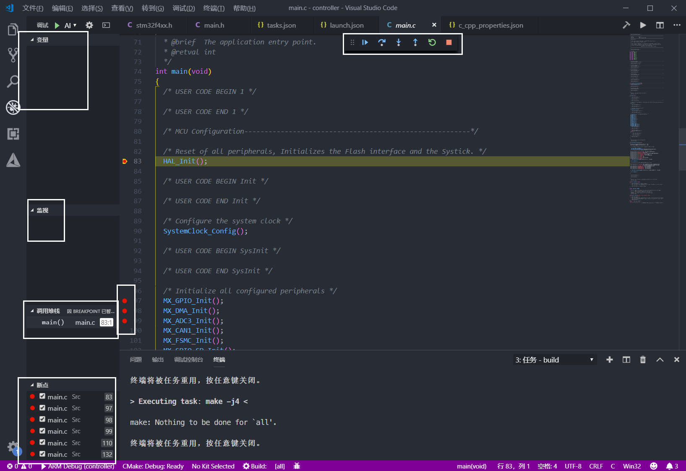This screenshot has width=686, height=471.
Task: Click 'CMake: Debug: Ready' in status bar
Action: [x=153, y=466]
